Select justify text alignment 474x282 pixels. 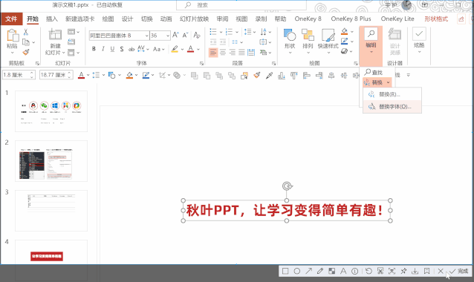[x=241, y=53]
